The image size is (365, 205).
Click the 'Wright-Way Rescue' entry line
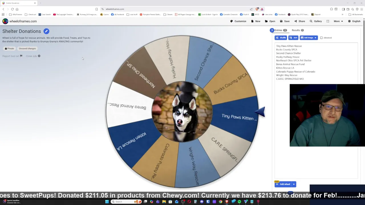pyautogui.click(x=287, y=75)
